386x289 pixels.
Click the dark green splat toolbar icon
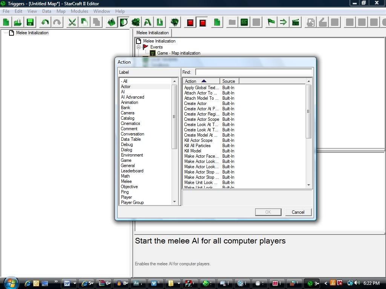click(x=175, y=22)
